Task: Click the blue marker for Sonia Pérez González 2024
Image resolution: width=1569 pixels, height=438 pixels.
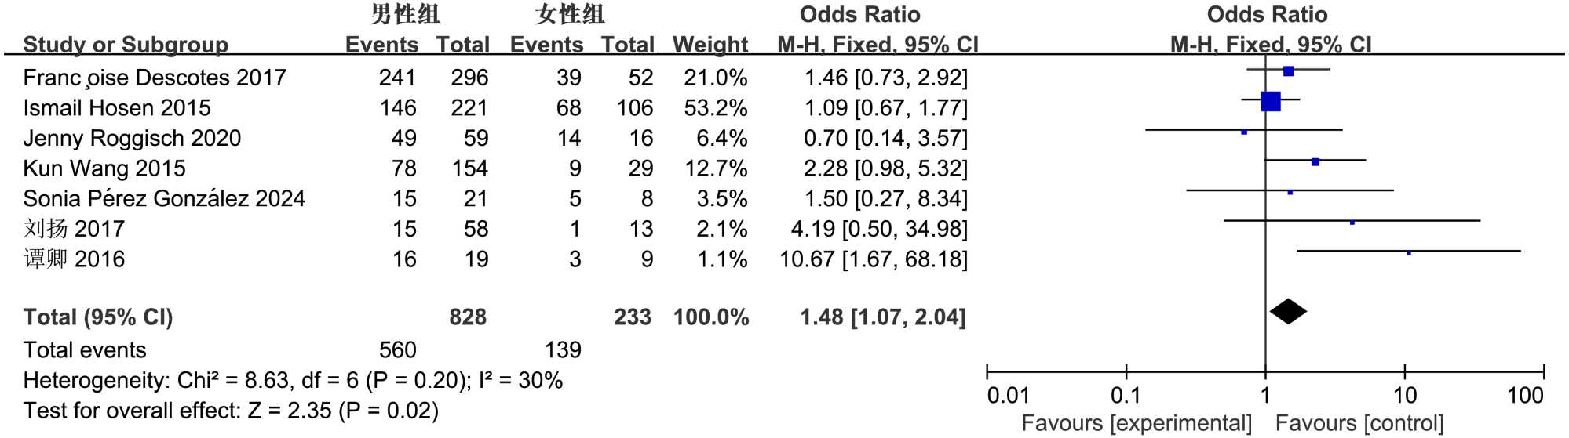Action: (x=1290, y=192)
